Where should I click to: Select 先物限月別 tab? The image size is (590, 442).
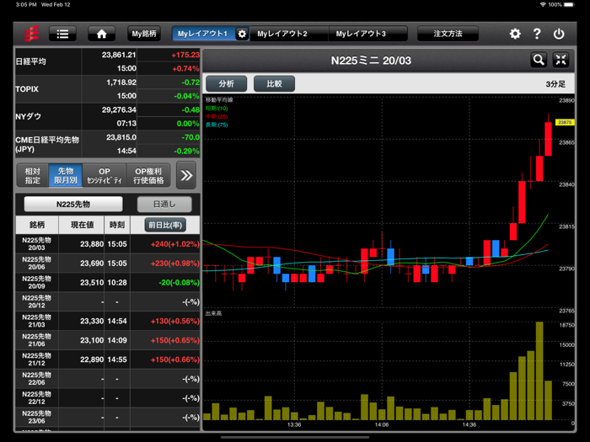coord(66,175)
